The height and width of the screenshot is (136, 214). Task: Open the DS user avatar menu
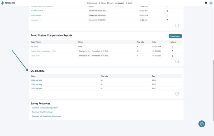tap(211, 3)
